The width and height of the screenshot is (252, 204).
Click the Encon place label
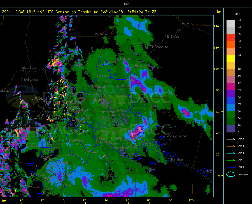(185, 23)
